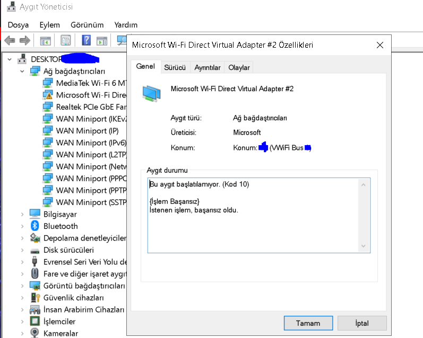The width and height of the screenshot is (423, 338).
Task: Switch to the Ayrıntılar tab
Action: point(208,67)
